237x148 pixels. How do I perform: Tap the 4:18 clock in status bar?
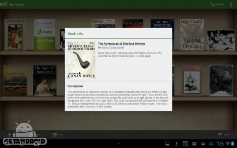point(217,144)
